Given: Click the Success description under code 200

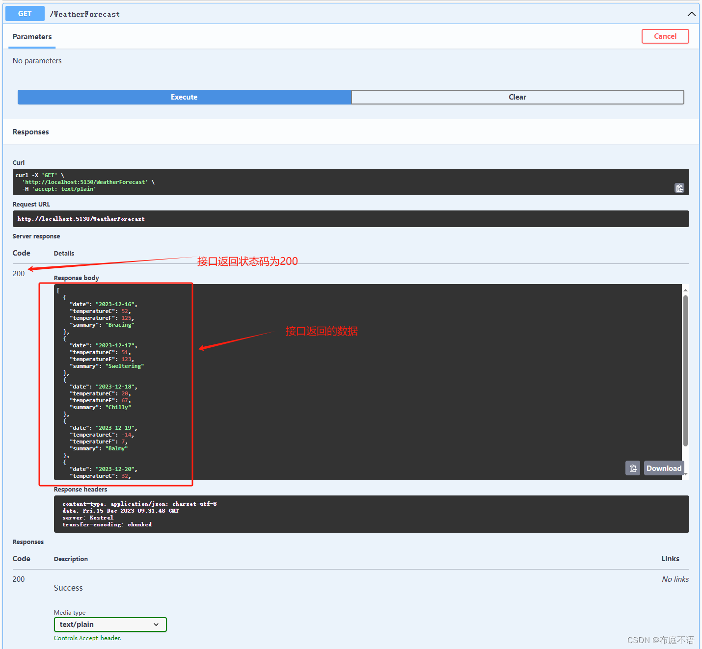Looking at the screenshot, I should pos(68,587).
